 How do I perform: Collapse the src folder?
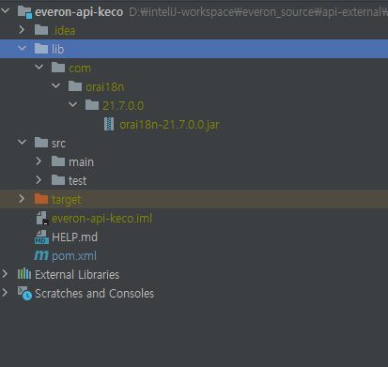coord(22,143)
